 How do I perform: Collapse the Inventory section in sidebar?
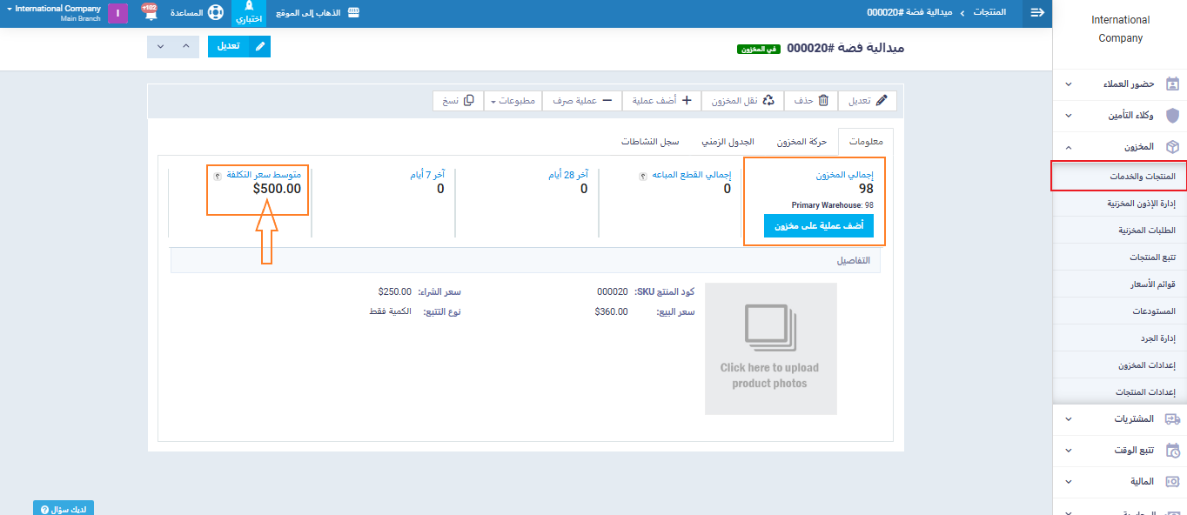point(1119,147)
